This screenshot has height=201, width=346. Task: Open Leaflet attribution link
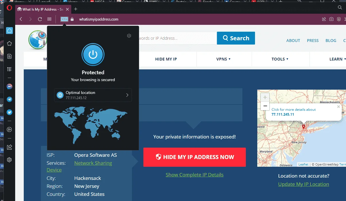point(303,164)
